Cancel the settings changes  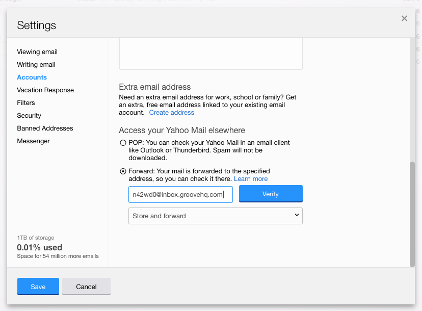coord(86,287)
